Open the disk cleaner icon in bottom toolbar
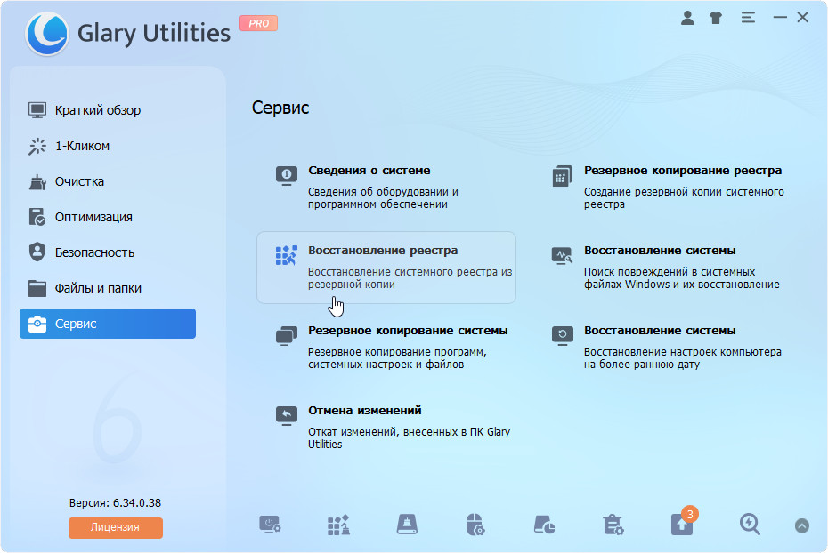The height and width of the screenshot is (553, 828). (407, 525)
